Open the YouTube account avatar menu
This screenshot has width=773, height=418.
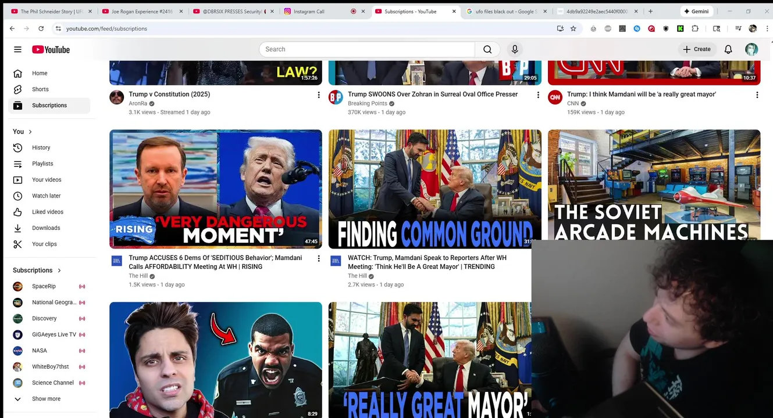[751, 49]
